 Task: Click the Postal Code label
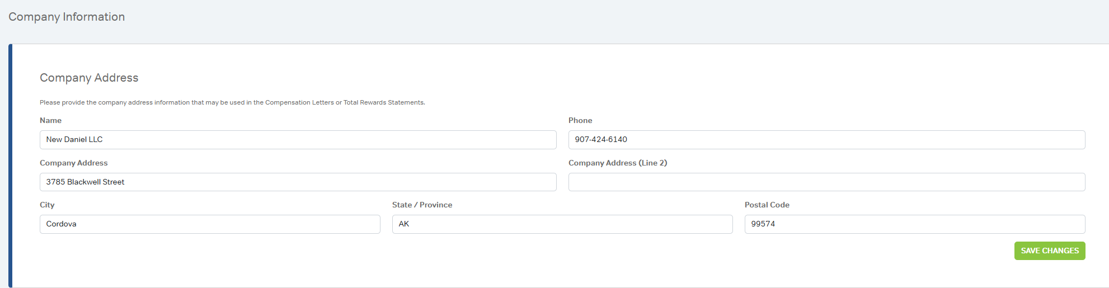click(x=767, y=205)
